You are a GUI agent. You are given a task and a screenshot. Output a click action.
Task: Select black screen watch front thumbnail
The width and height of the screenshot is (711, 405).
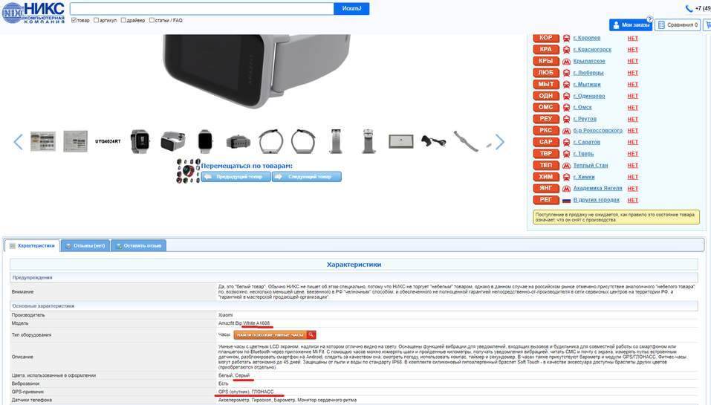(x=205, y=141)
